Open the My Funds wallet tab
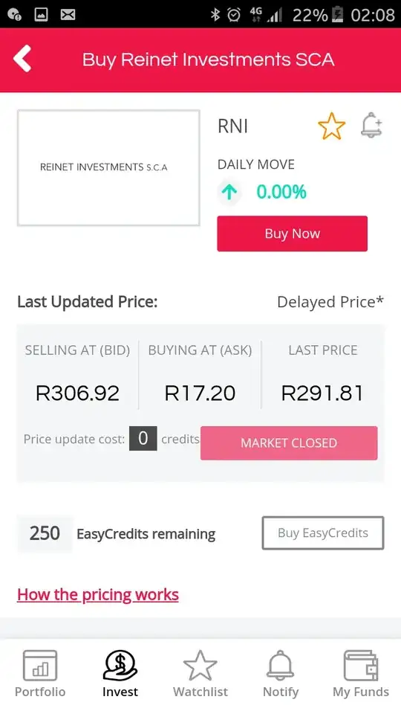The image size is (401, 714). point(361,674)
